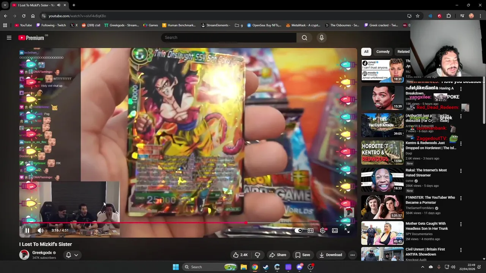This screenshot has height=273, width=486.
Task: Click the YouTube search magnifier button
Action: (305, 38)
